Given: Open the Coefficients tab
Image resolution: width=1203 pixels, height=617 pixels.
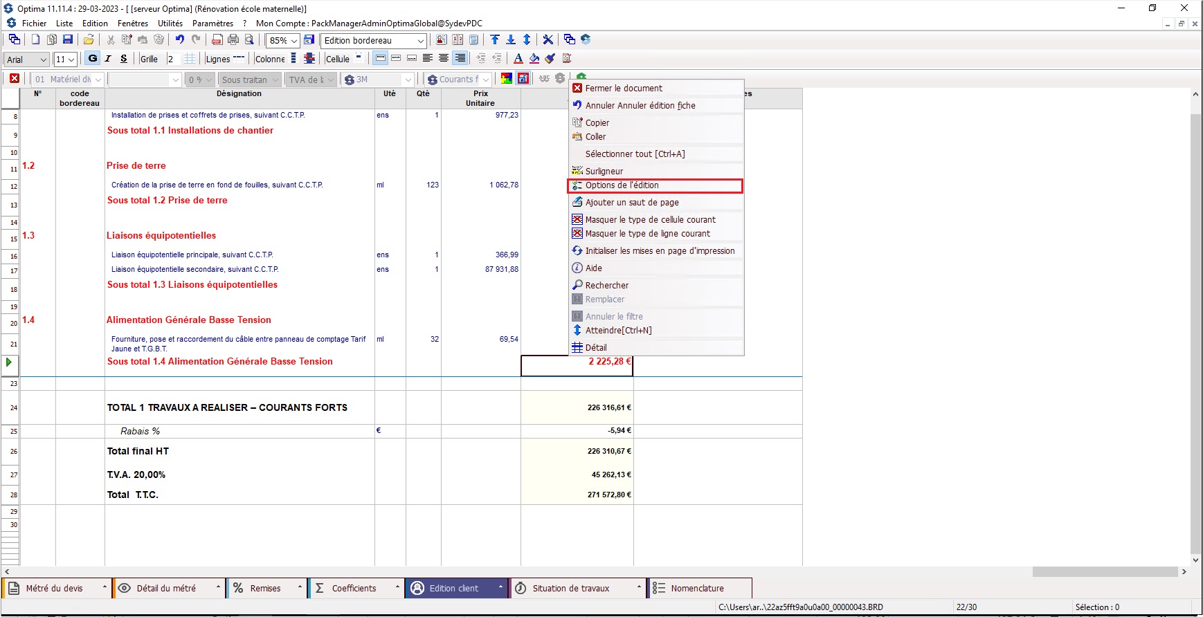Looking at the screenshot, I should pyautogui.click(x=356, y=588).
